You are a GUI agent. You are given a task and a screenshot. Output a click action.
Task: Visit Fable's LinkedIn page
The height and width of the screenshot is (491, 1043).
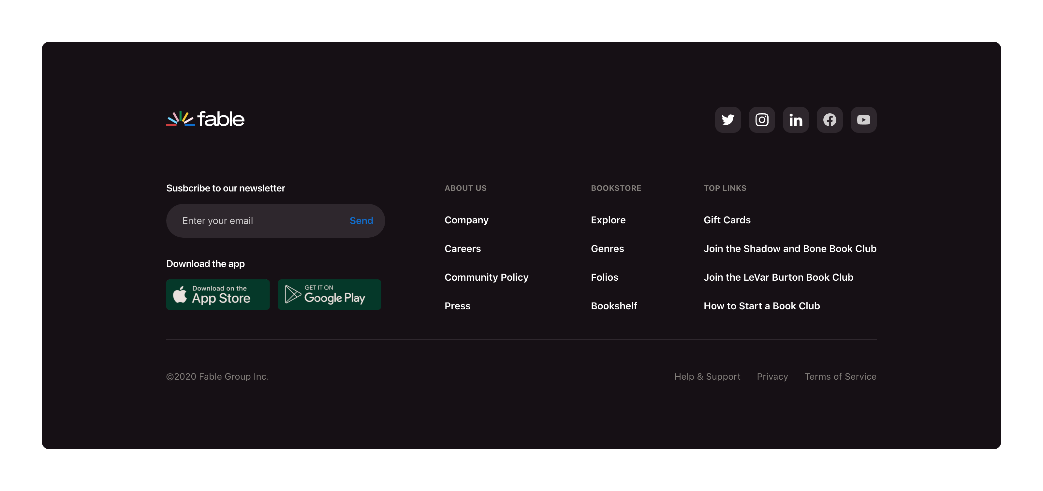point(796,120)
